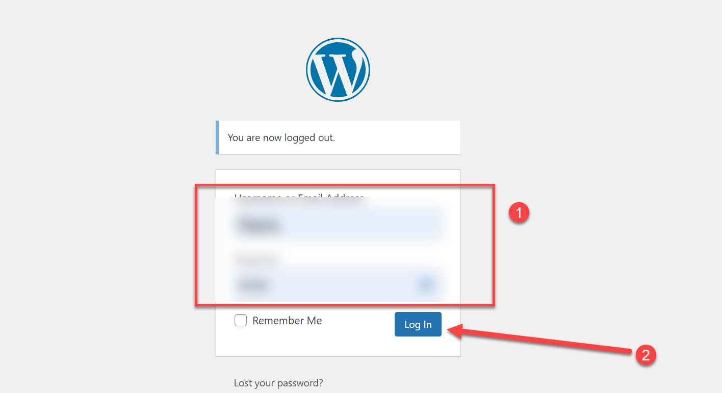Click the Username or Email Address label
Screen dimensions: 722x393
pos(299,198)
